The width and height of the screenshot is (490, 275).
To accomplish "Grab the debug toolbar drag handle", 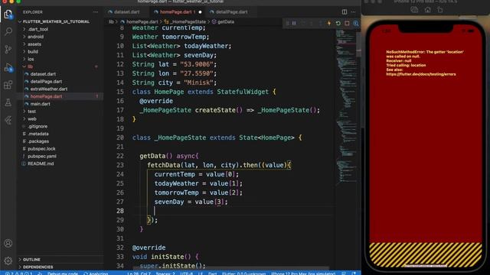I will click(x=287, y=23).
